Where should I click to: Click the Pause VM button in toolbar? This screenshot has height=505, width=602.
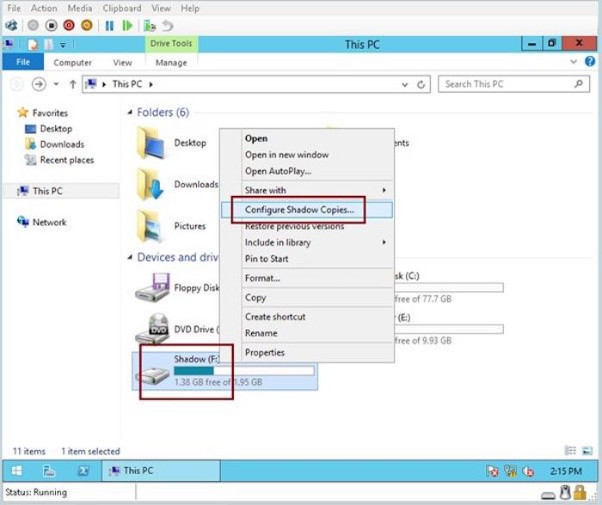pyautogui.click(x=109, y=26)
